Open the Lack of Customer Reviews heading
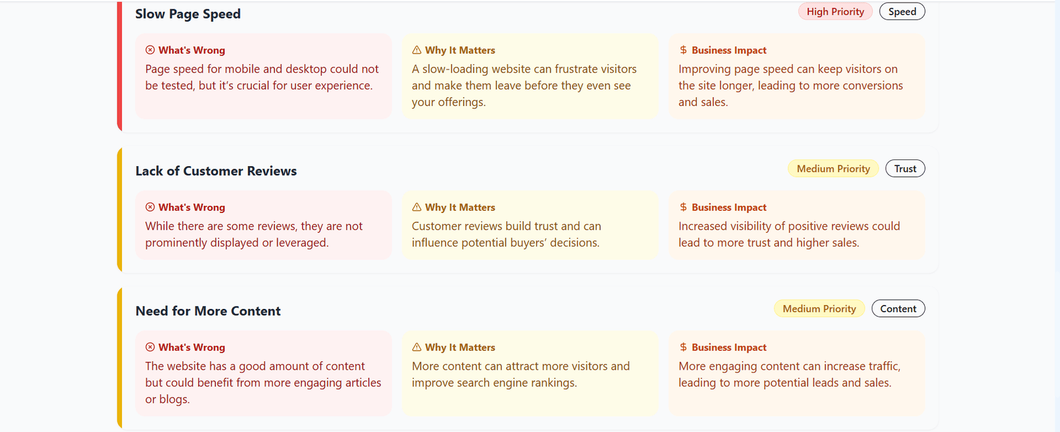This screenshot has width=1060, height=432. [x=216, y=171]
